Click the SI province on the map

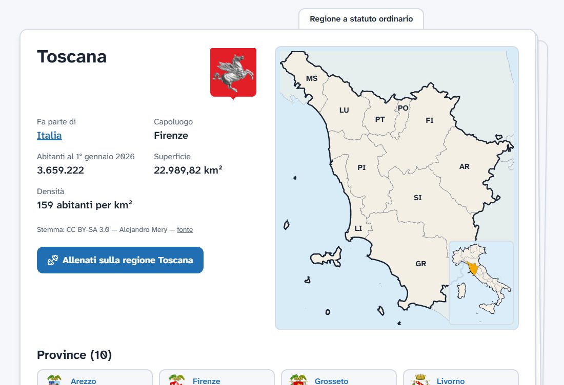pos(417,198)
